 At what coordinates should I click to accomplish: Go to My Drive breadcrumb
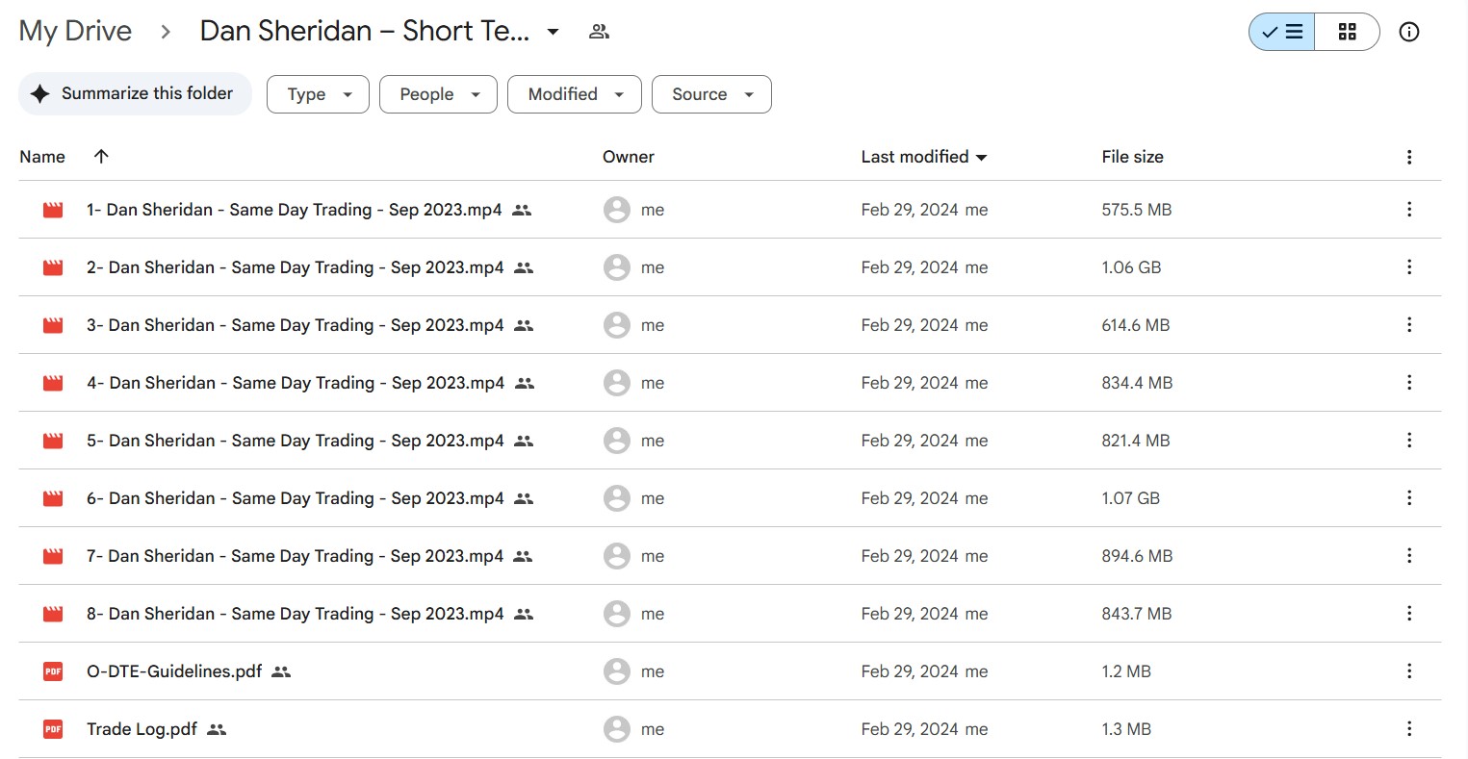tap(75, 31)
